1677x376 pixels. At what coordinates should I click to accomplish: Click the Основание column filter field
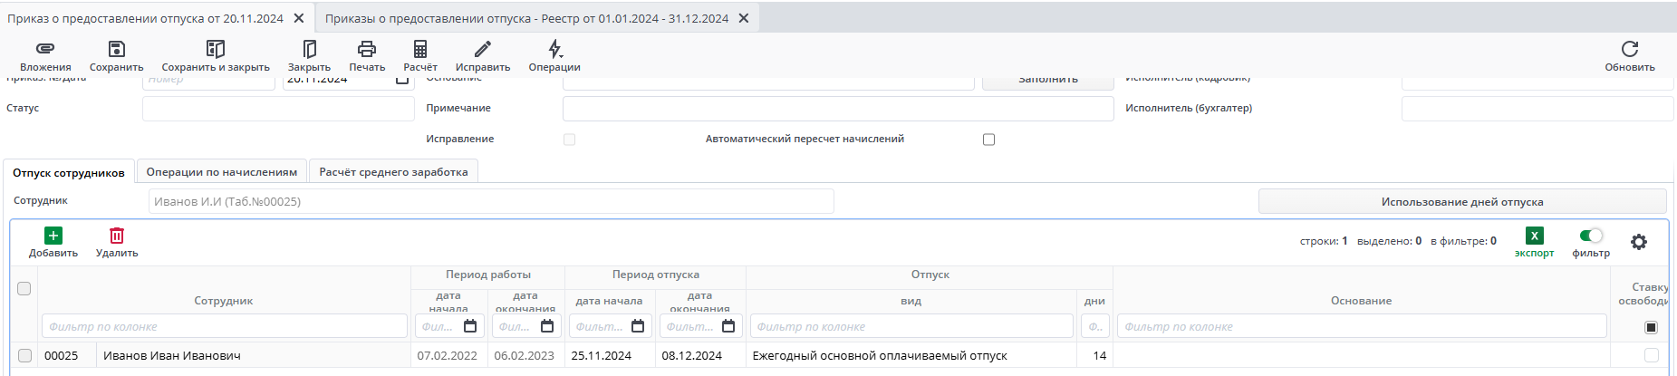pyautogui.click(x=1362, y=326)
